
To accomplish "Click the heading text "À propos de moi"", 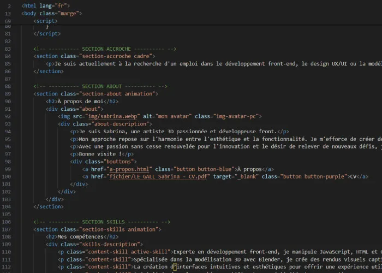I will point(80,102).
